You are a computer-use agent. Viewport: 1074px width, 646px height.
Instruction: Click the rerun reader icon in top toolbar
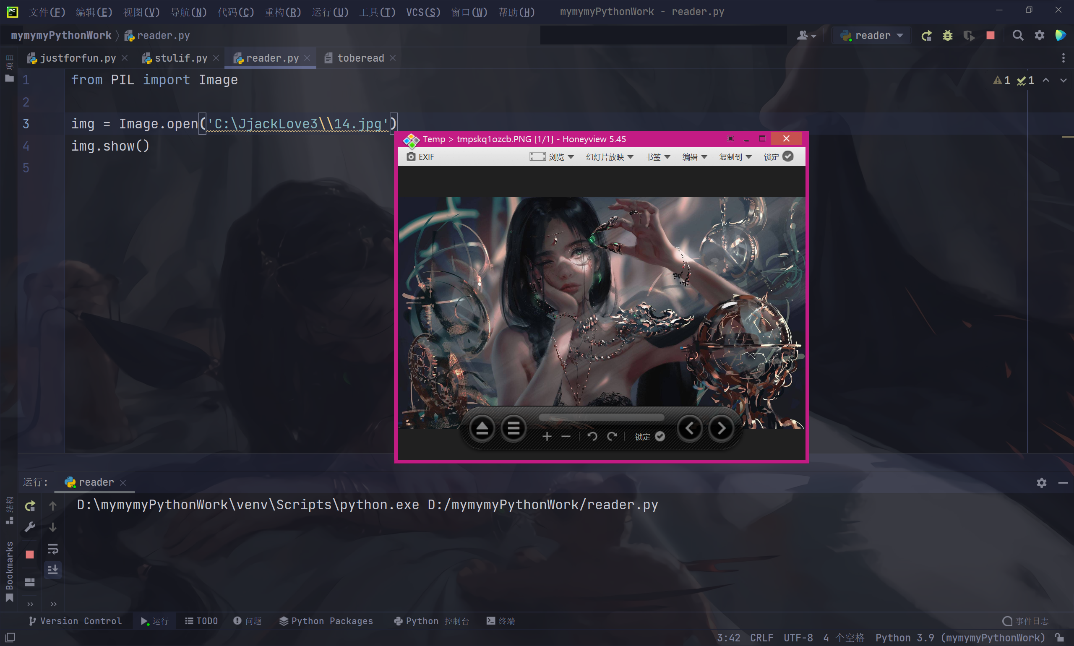pyautogui.click(x=926, y=35)
